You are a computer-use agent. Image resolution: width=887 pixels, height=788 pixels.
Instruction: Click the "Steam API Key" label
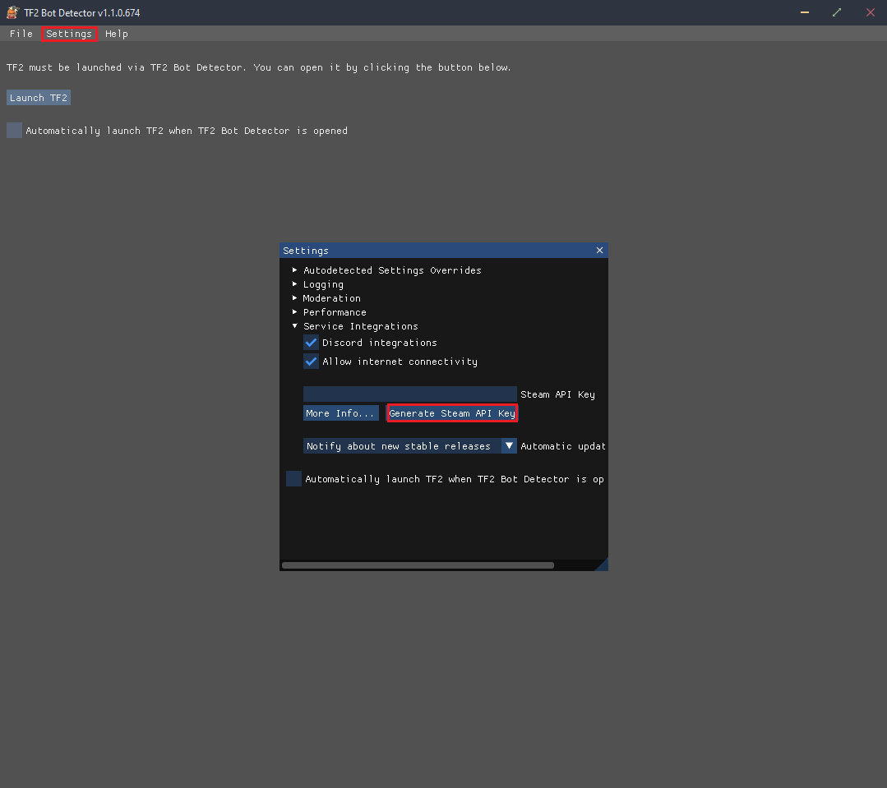point(558,394)
